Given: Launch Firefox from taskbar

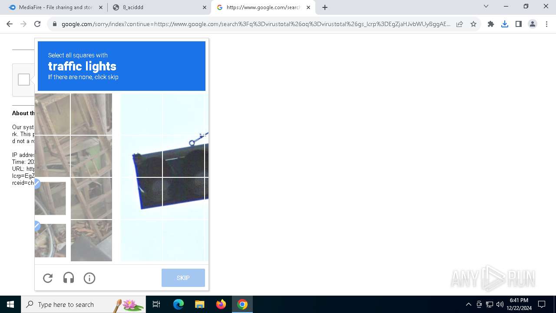Looking at the screenshot, I should [221, 304].
